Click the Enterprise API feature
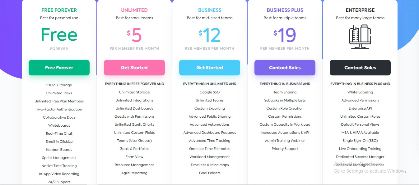Image resolution: width=419 pixels, height=185 pixels. coord(360,108)
